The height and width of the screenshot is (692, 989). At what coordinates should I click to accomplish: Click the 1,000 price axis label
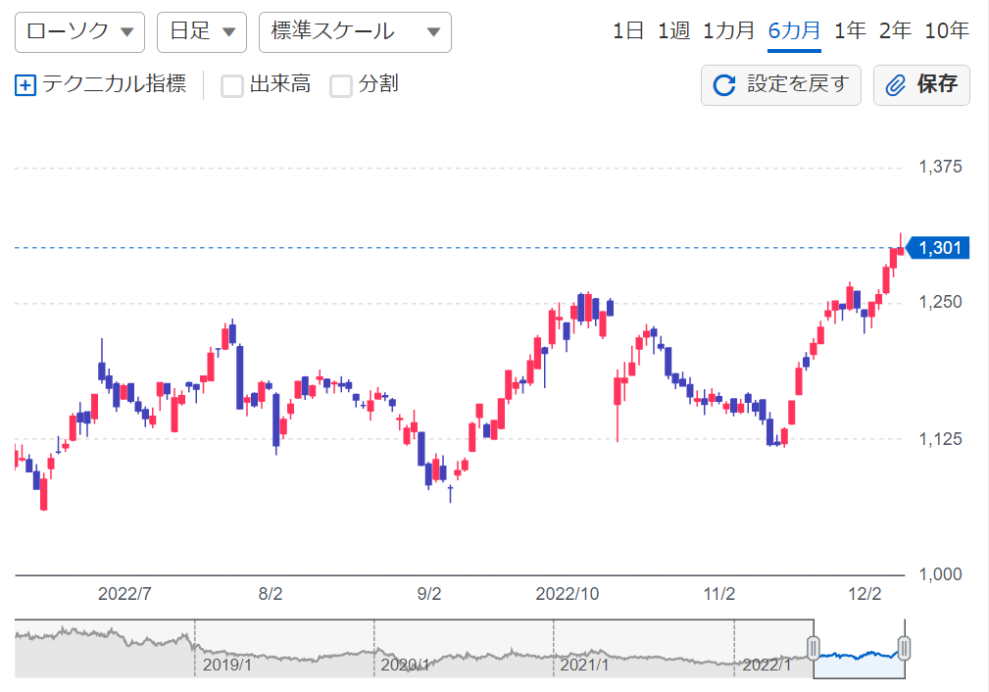coord(940,574)
